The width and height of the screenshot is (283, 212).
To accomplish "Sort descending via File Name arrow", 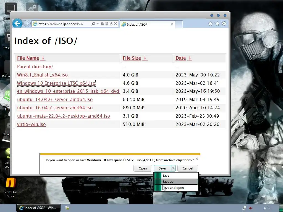I will [x=43, y=58].
